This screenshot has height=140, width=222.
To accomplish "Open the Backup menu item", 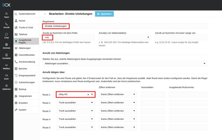I will [26, 89].
